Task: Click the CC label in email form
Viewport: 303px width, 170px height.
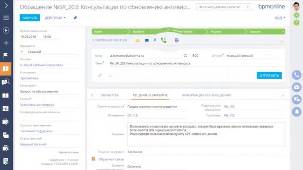Action: pos(185,56)
